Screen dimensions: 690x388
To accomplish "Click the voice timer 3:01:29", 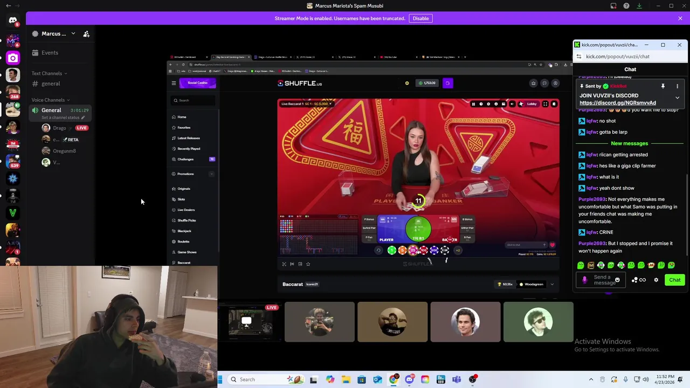I will point(79,110).
